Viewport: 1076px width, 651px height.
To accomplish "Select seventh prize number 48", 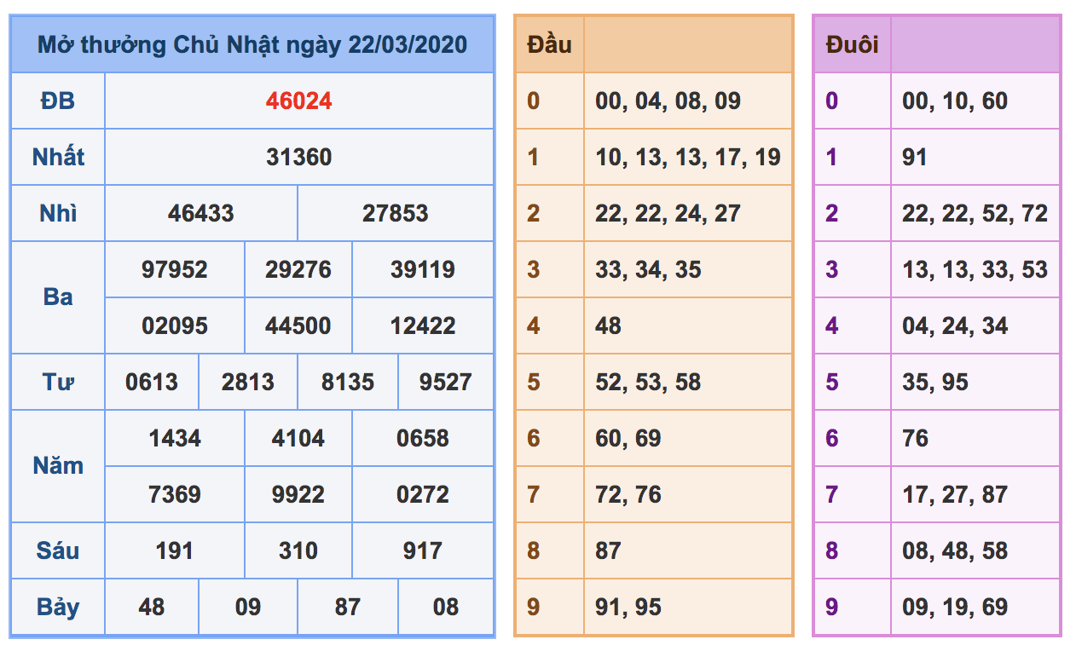I will pyautogui.click(x=152, y=607).
